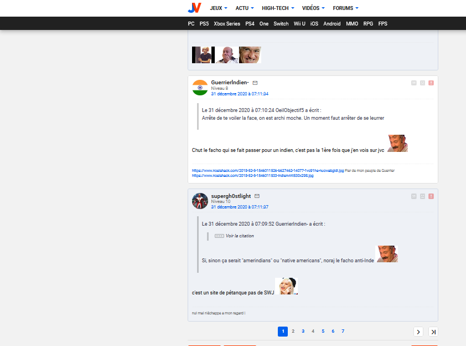Click supergh0stlight's profile avatar
This screenshot has width=466, height=346.
click(x=200, y=201)
